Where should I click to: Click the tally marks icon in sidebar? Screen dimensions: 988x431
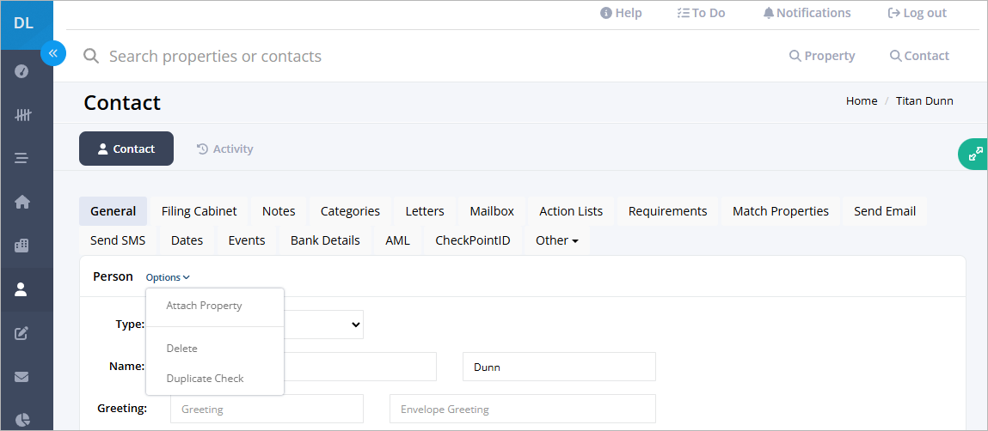[22, 115]
